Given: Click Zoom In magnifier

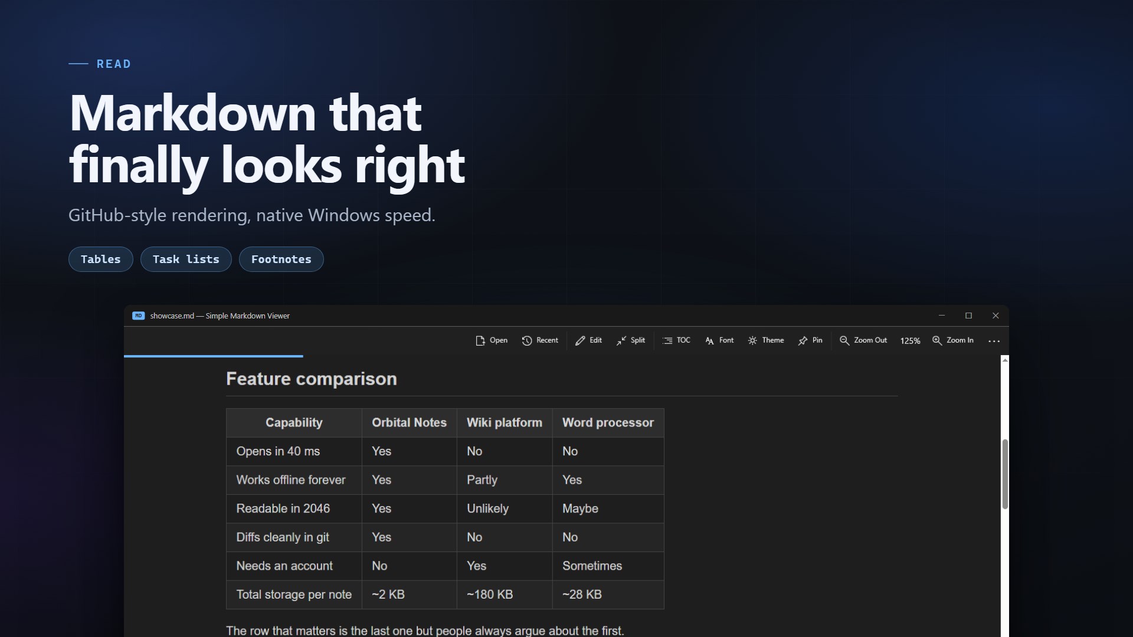Looking at the screenshot, I should point(937,341).
